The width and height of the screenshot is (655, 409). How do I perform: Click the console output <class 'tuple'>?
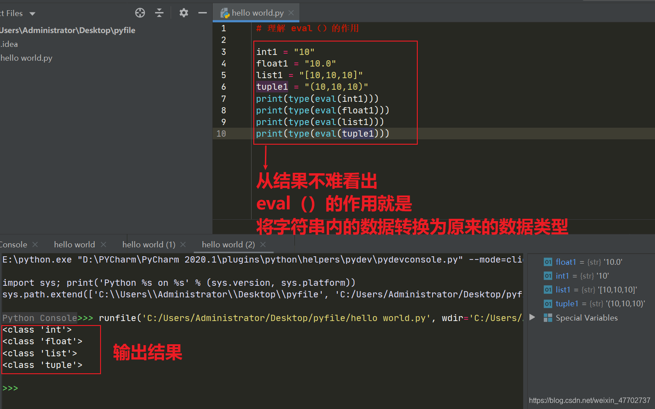[x=42, y=365]
